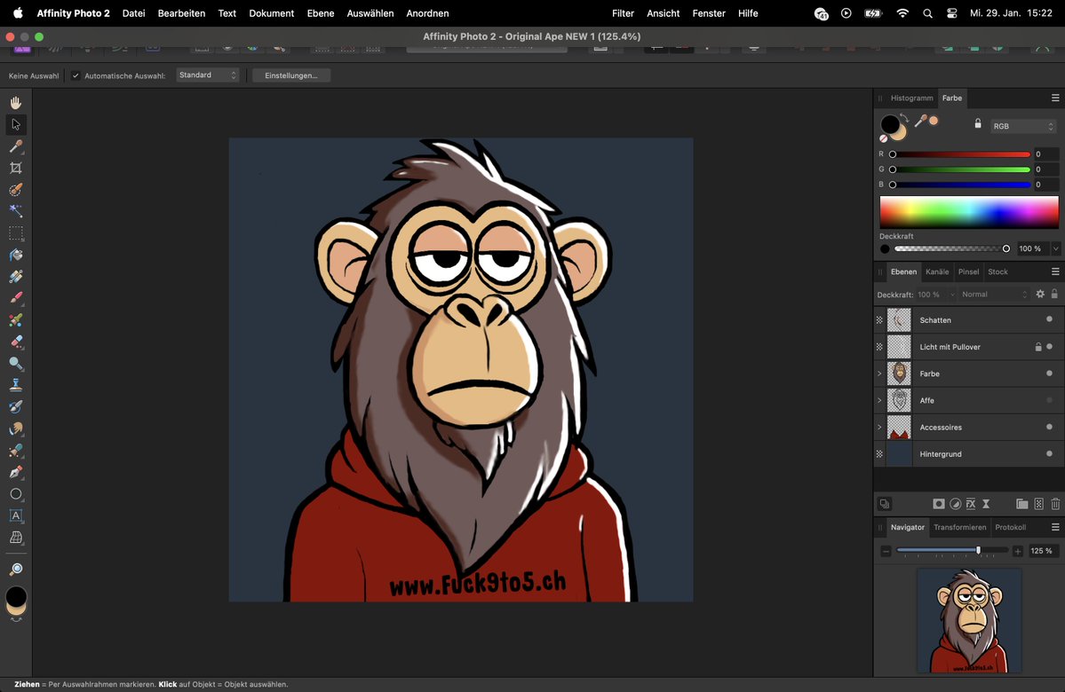Hide the Licht mit Pullover layer
Viewport: 1065px width, 692px height.
(1049, 347)
